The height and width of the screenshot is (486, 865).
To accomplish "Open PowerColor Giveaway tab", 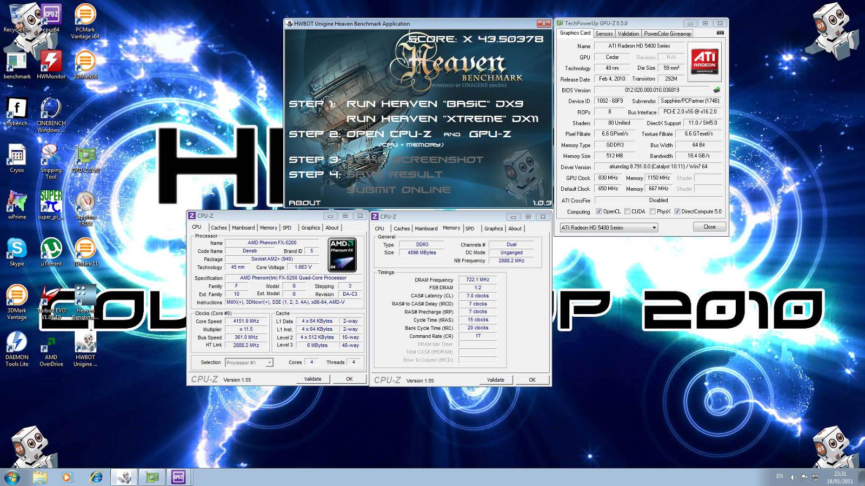I will [668, 34].
